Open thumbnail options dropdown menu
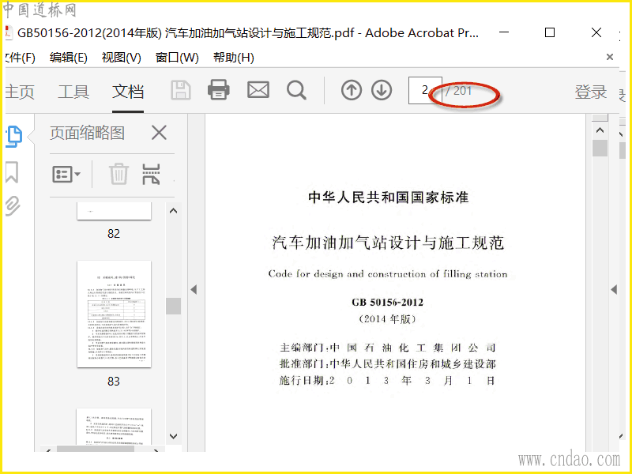 66,175
